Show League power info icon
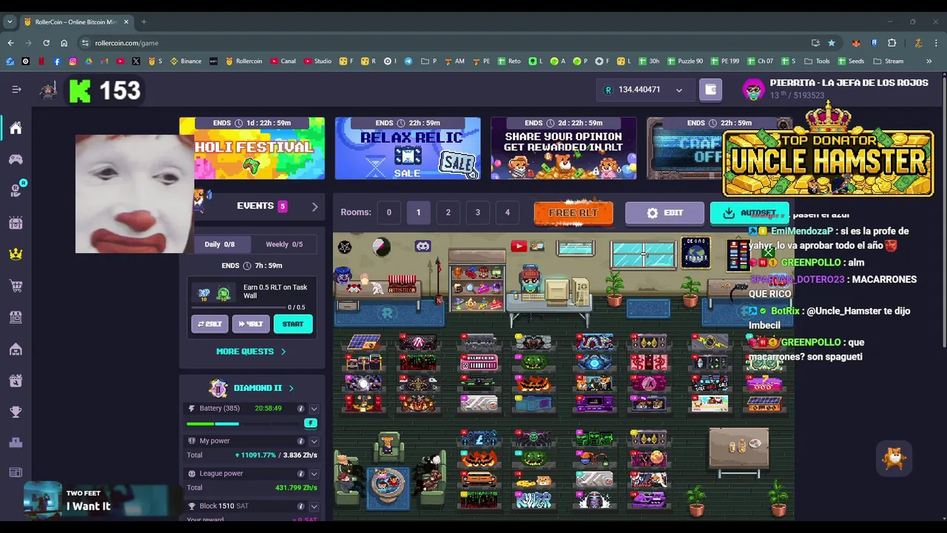Screen dimensions: 947x533 click(x=300, y=474)
